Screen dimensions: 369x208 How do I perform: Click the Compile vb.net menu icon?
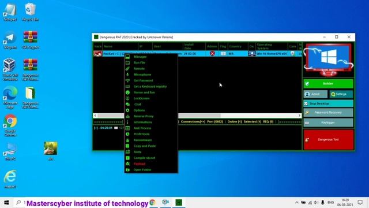[127, 158]
